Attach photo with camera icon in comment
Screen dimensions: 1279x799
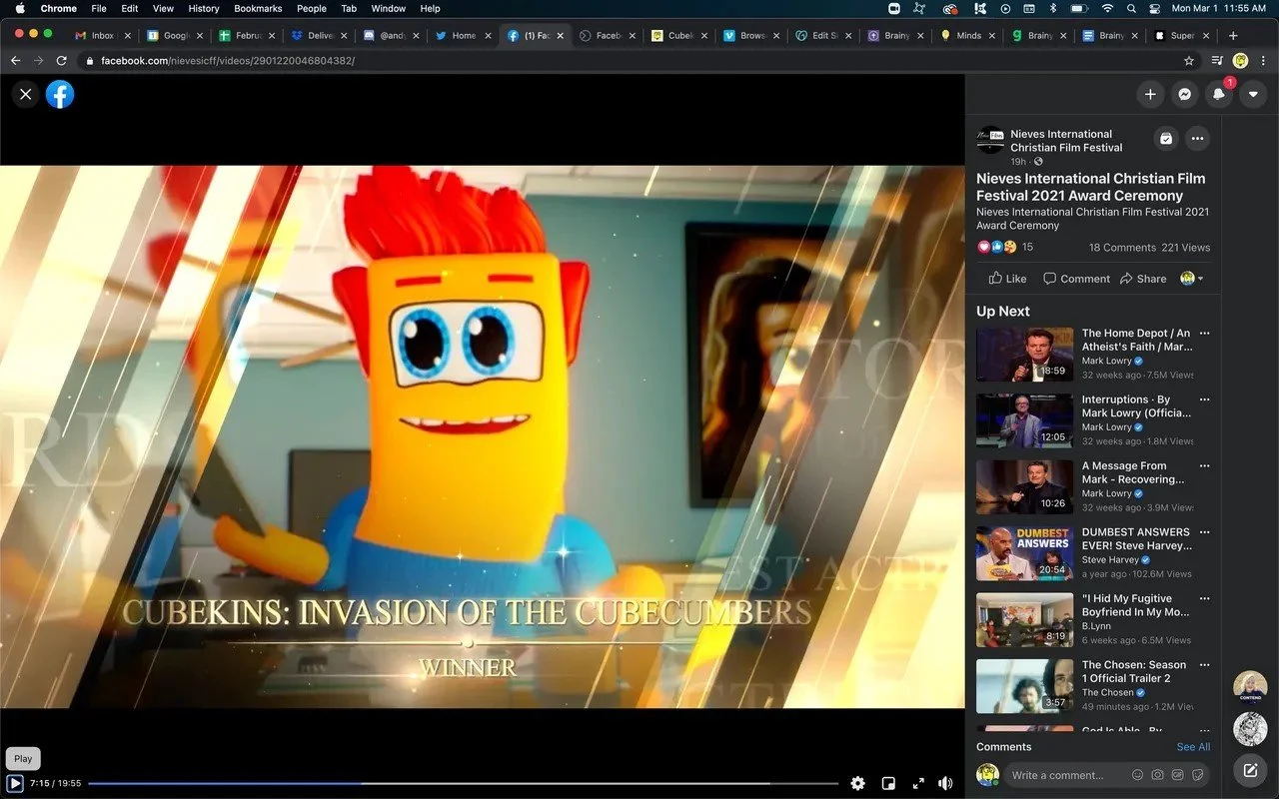1157,775
